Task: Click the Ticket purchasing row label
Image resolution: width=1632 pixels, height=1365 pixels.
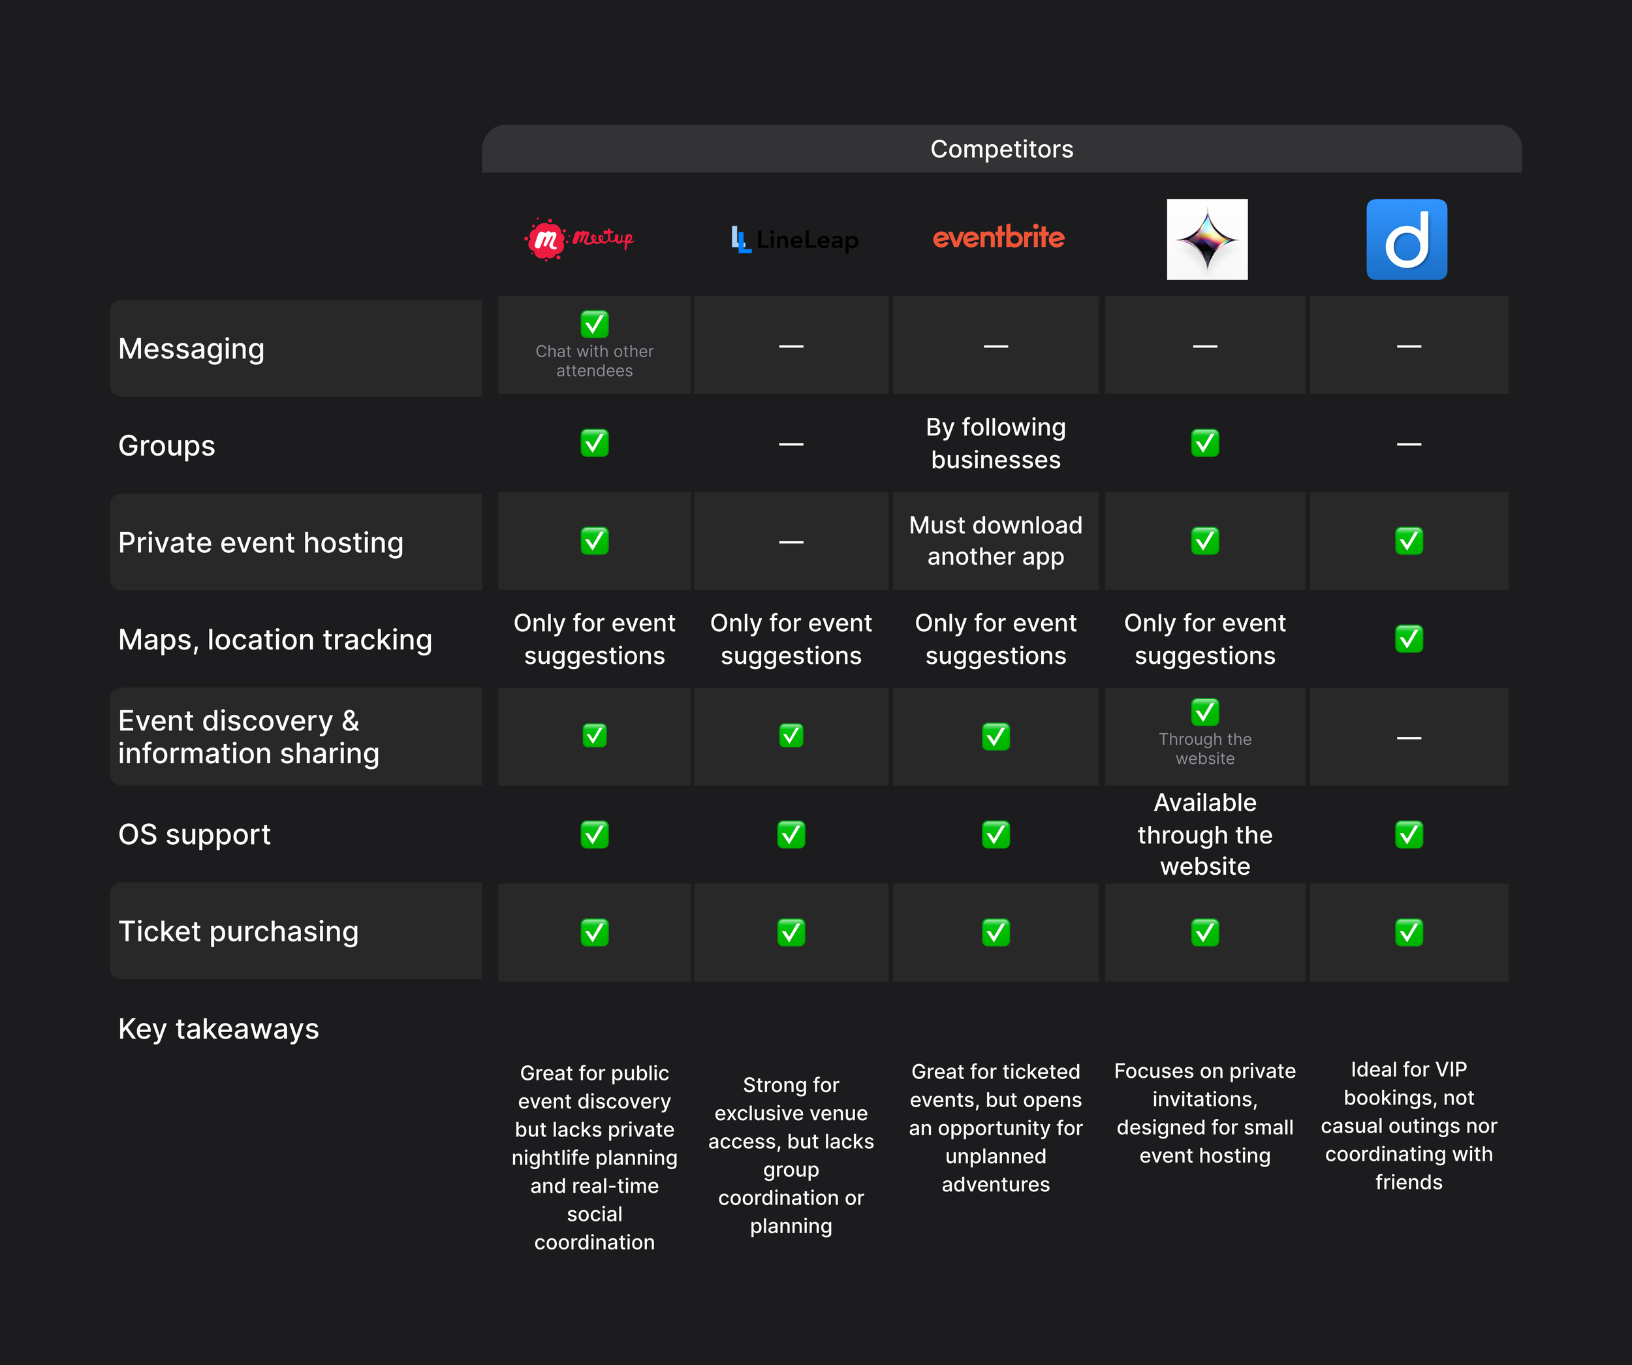Action: click(x=238, y=932)
